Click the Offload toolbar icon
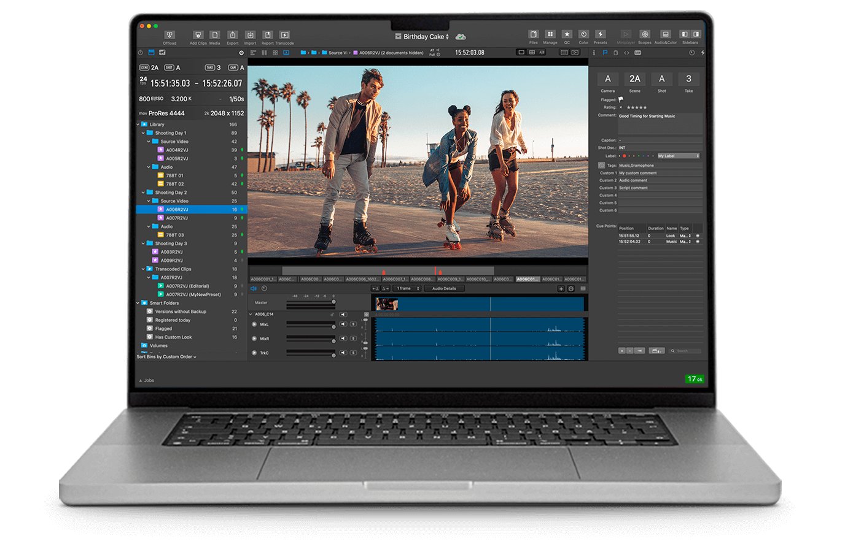 click(x=169, y=36)
